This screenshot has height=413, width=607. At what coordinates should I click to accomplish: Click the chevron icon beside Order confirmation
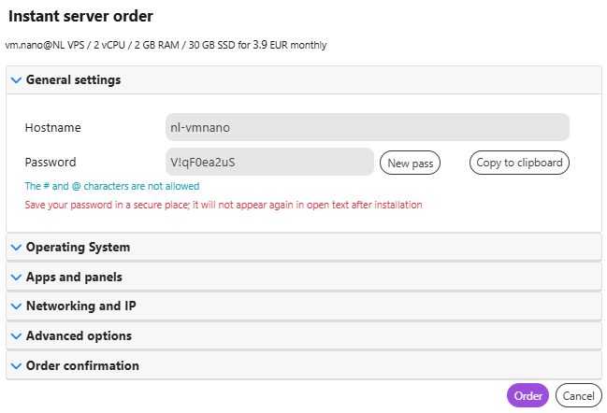coord(16,366)
